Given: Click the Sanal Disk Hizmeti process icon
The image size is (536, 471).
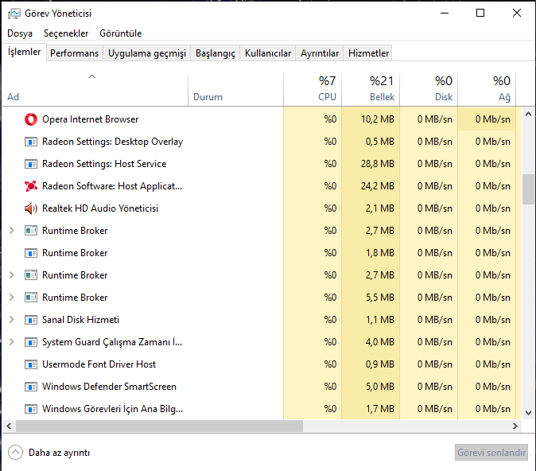Looking at the screenshot, I should pos(31,320).
